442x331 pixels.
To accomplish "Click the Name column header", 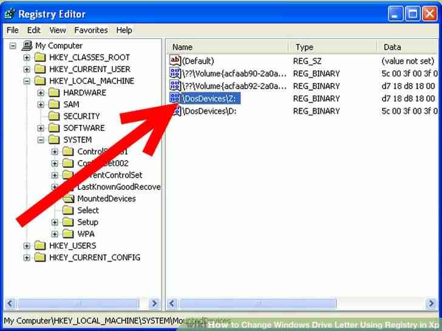I will pyautogui.click(x=228, y=47).
